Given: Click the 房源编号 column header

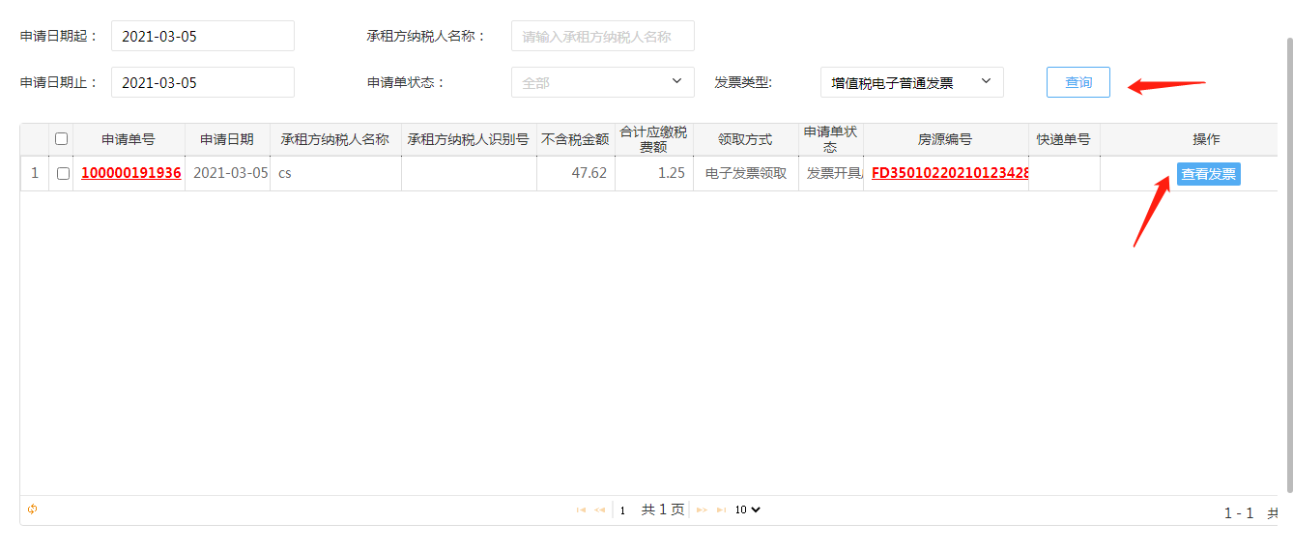Looking at the screenshot, I should (x=946, y=139).
